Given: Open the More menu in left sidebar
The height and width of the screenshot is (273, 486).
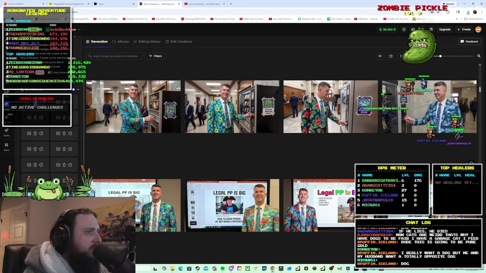Looking at the screenshot, I should 6,147.
